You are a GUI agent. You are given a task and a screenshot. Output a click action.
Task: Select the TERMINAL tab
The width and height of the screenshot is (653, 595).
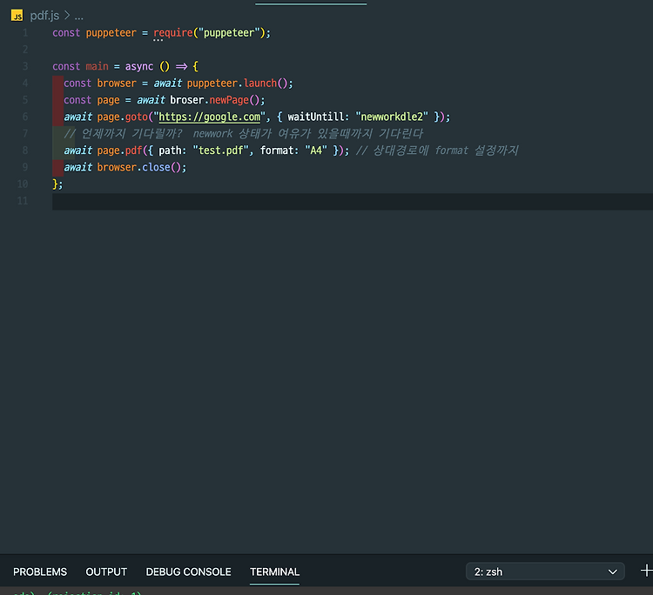click(x=274, y=572)
